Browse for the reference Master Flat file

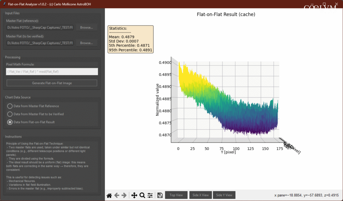click(86, 27)
